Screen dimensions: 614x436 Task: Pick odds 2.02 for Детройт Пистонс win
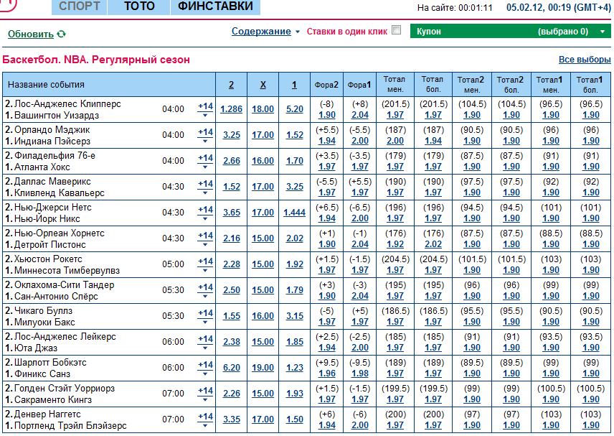[x=295, y=238]
